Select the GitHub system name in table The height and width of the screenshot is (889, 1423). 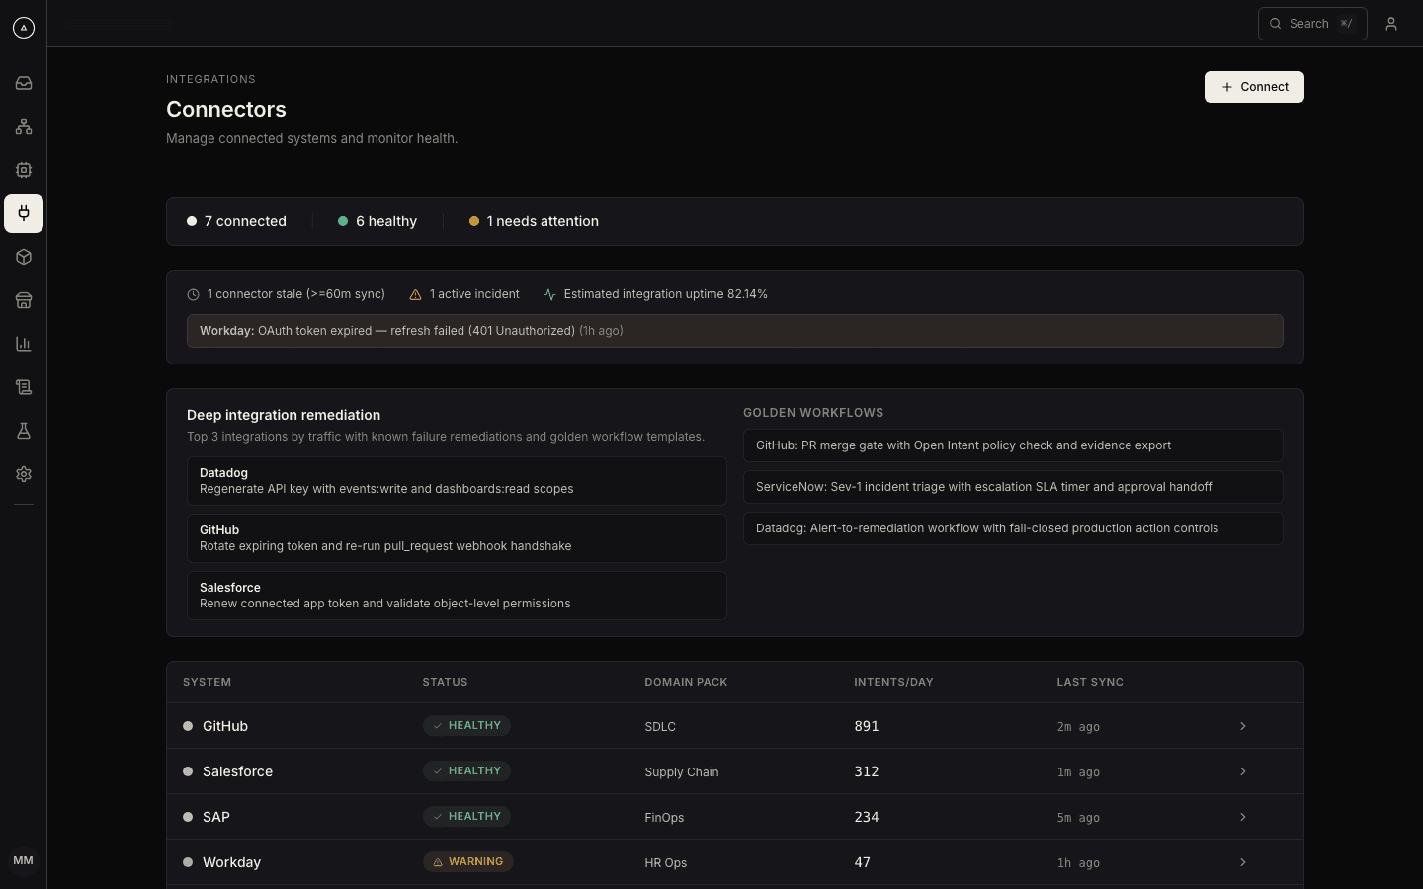(225, 726)
